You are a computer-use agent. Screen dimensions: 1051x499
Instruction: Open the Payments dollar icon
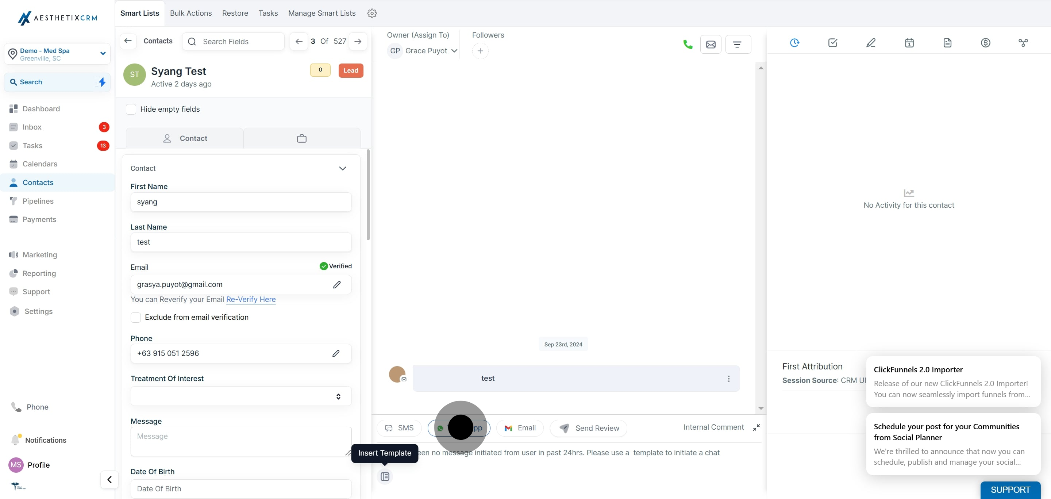(x=985, y=42)
